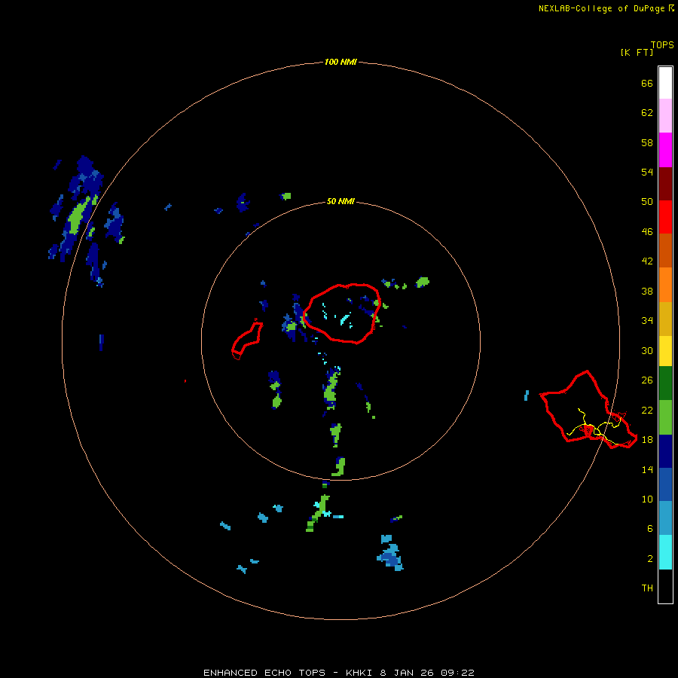This screenshot has width=678, height=678.
Task: Click the dark red 54 kft legend swatch
Action: tap(665, 184)
